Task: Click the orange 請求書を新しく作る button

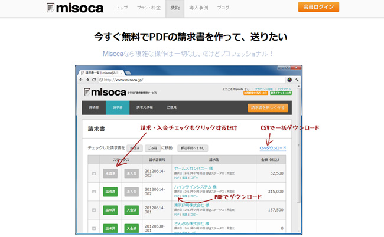Action: (268, 108)
